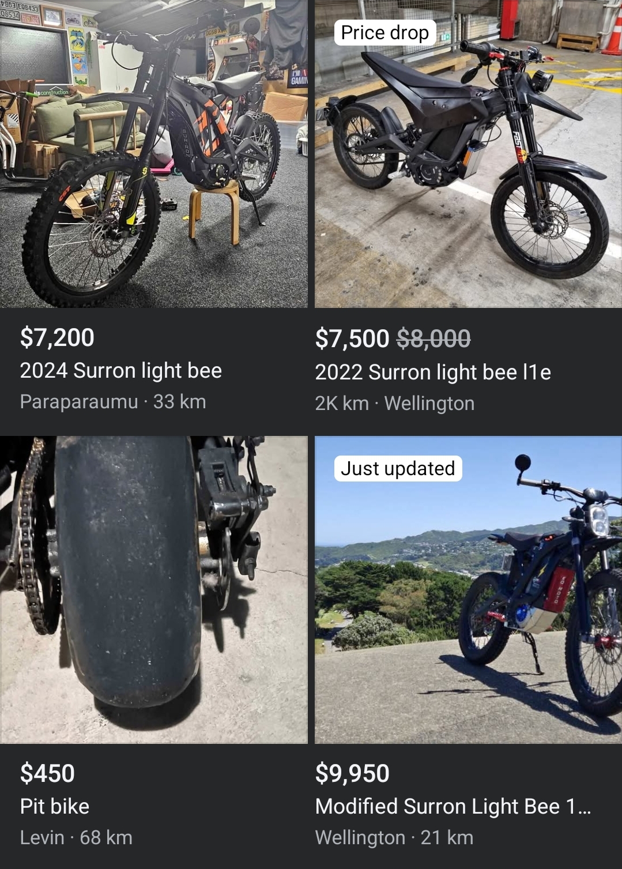Screen dimensions: 622x869
Task: Select the $7,200 price text
Action: tap(57, 337)
